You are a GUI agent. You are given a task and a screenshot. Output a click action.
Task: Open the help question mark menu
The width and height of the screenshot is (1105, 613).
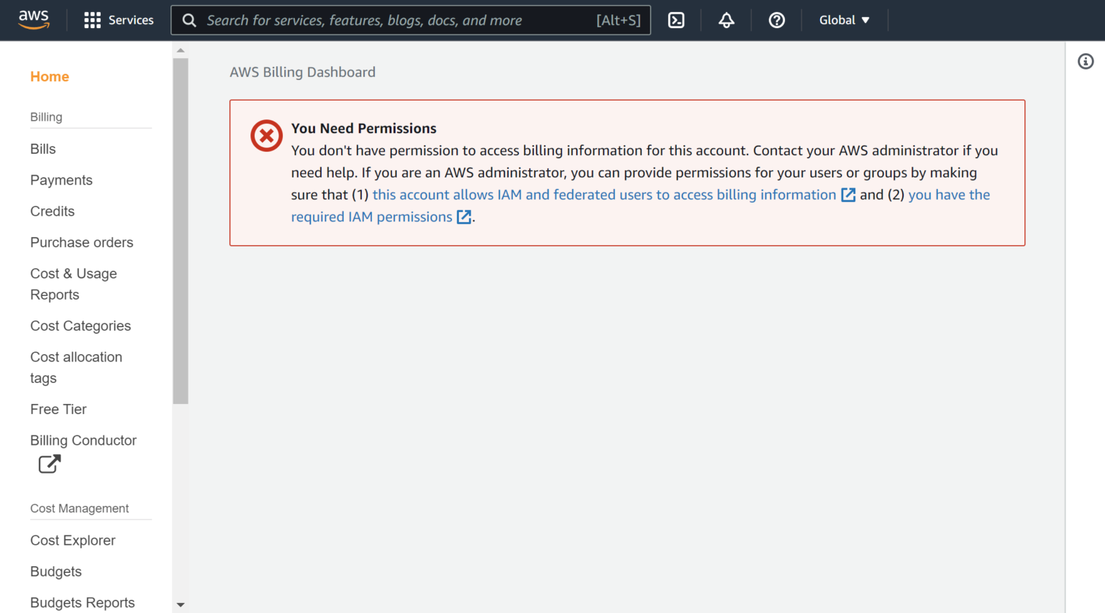pyautogui.click(x=776, y=19)
